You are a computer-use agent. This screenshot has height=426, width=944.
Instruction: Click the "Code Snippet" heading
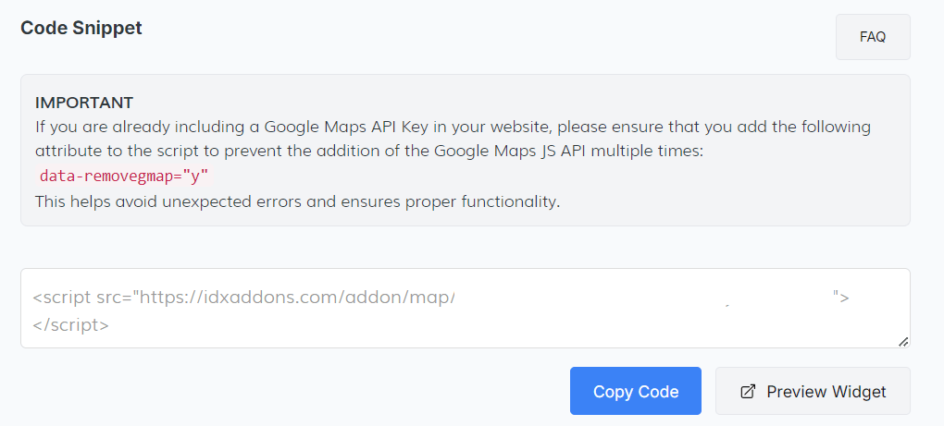(x=81, y=28)
